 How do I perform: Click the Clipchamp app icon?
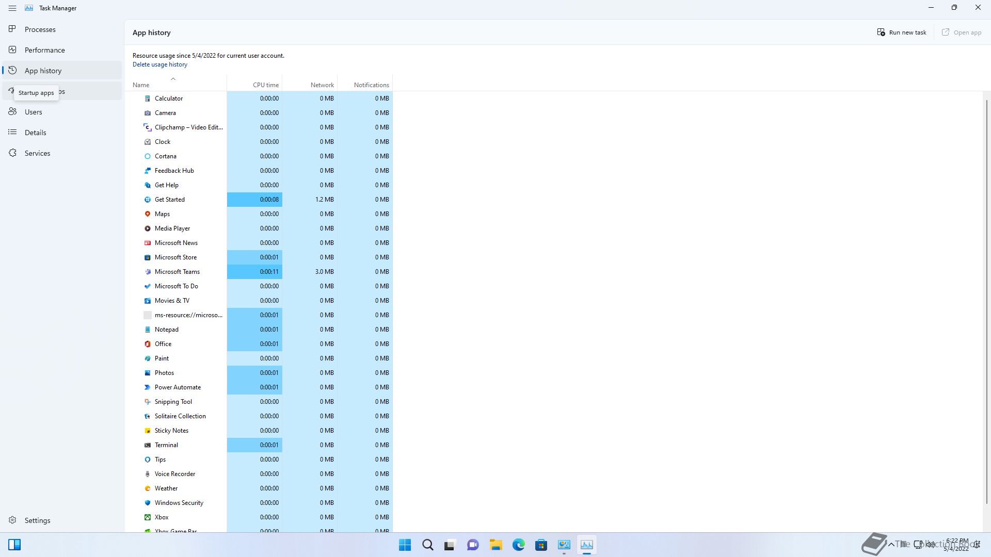[x=148, y=127]
